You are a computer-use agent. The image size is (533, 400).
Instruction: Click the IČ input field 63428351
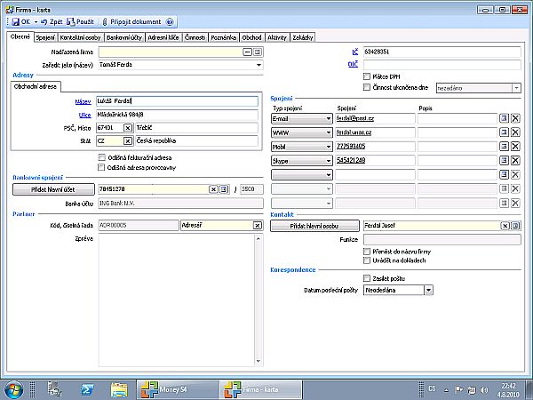442,52
